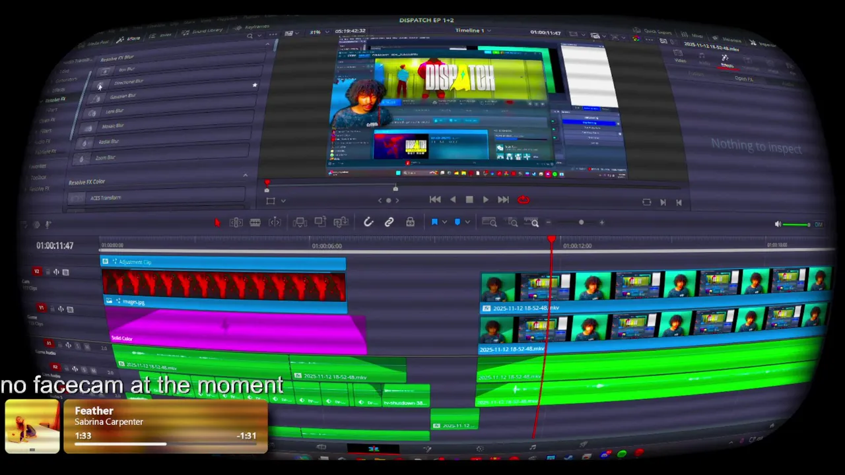845x475 pixels.
Task: Mute audio with the speaker icon
Action: pos(778,225)
